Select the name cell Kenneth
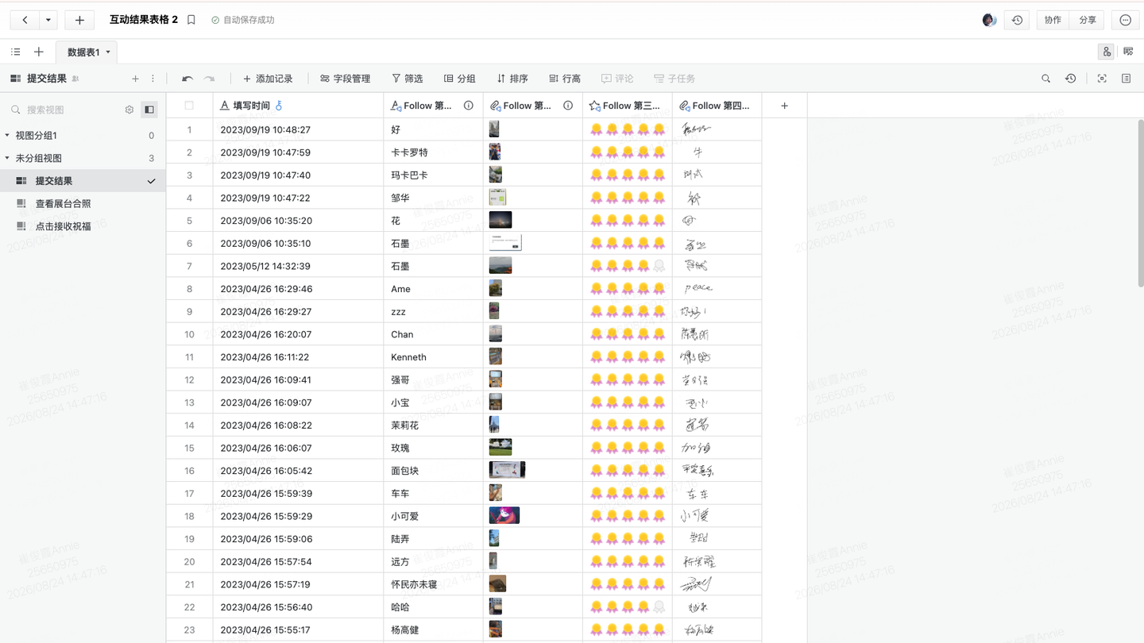Image resolution: width=1144 pixels, height=643 pixels. pyautogui.click(x=433, y=357)
